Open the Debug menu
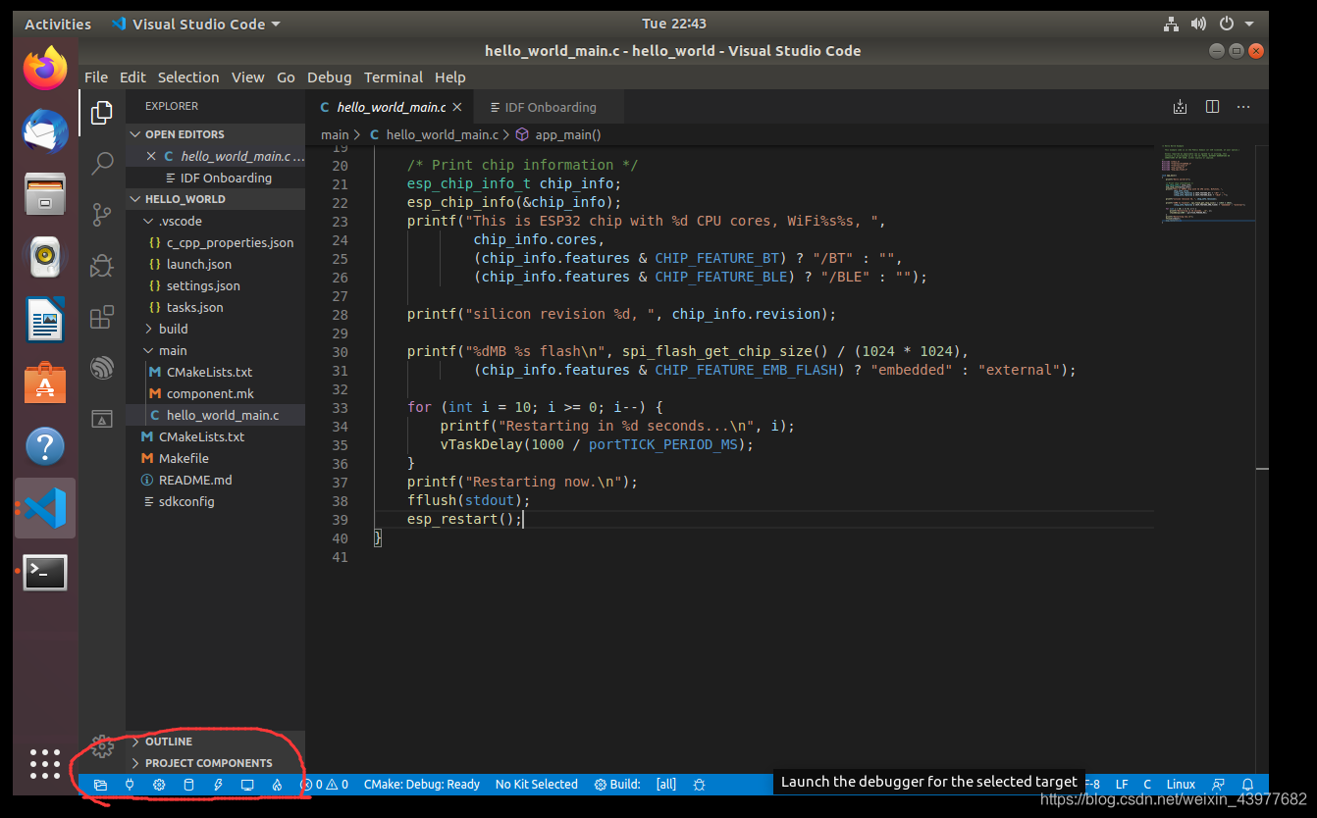The image size is (1317, 818). pos(329,77)
